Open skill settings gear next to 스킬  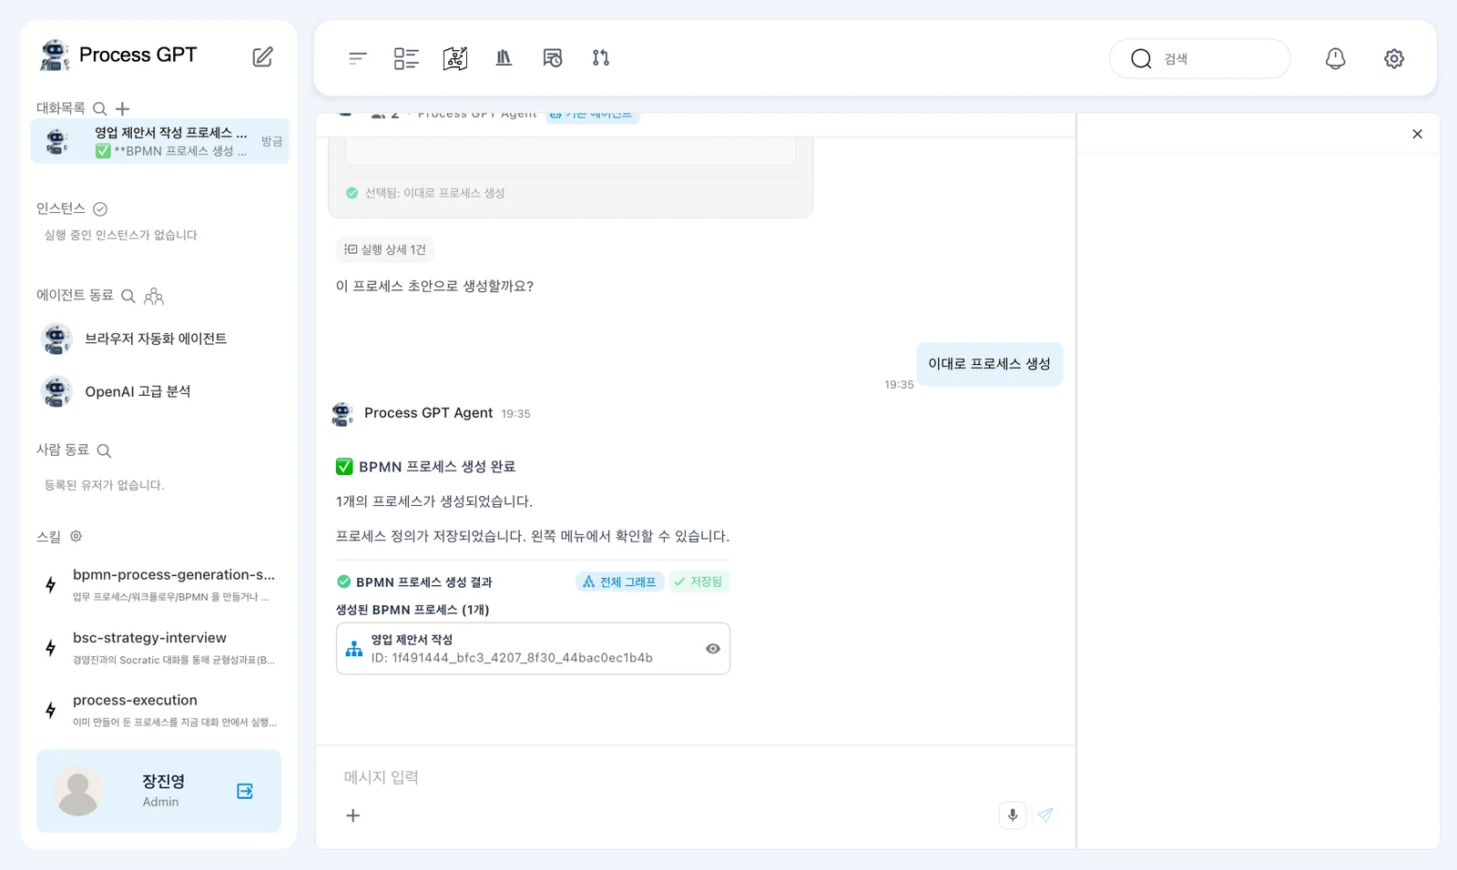coord(76,536)
